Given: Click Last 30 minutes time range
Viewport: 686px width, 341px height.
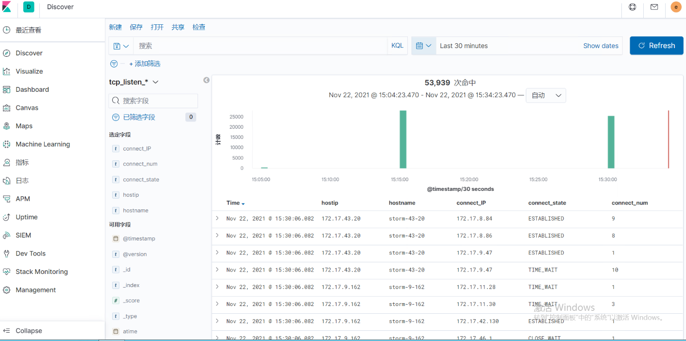Looking at the screenshot, I should tap(464, 46).
